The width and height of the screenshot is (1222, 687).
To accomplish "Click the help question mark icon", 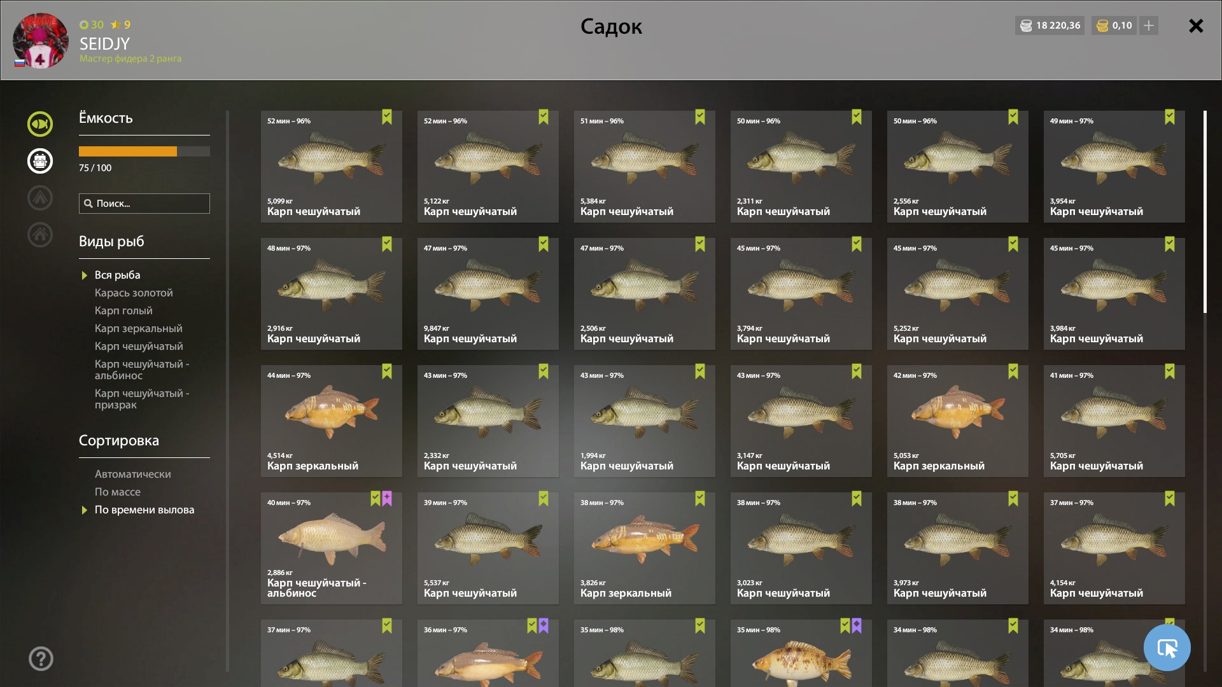I will tap(41, 658).
